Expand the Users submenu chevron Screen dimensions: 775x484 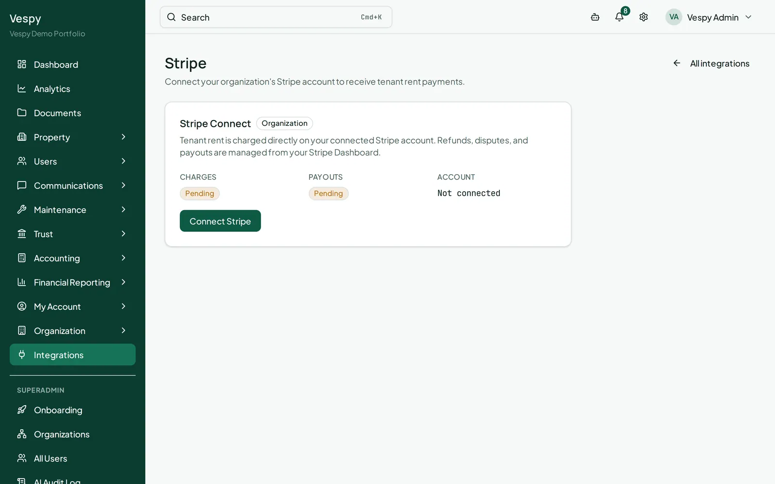pos(124,161)
